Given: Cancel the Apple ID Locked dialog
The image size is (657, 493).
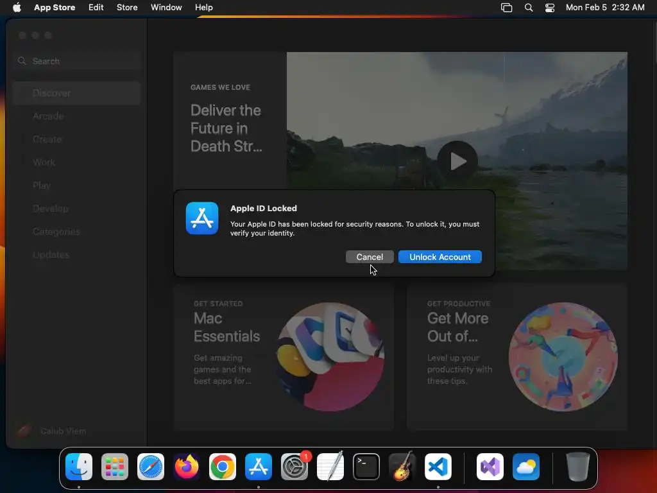Looking at the screenshot, I should click(370, 257).
